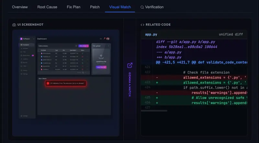The image size is (259, 143).
Task: Click the red validation error alert in screenshot
Action: coord(66,83)
